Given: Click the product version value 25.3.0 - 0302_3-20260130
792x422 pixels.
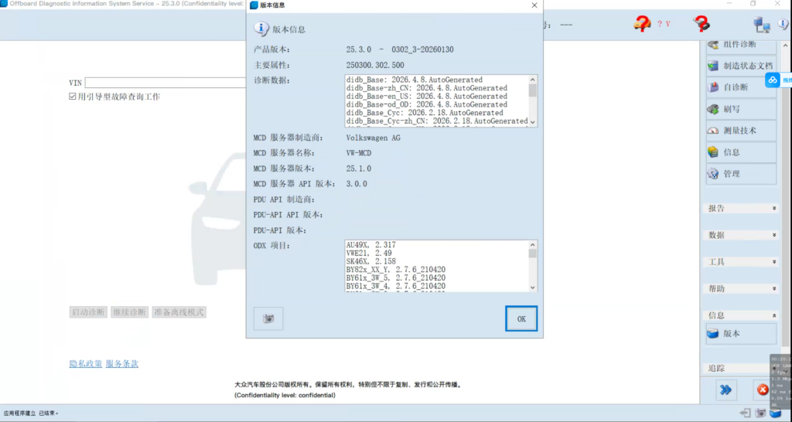Looking at the screenshot, I should coord(400,49).
